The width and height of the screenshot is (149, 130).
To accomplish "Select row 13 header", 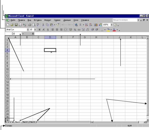I will tap(7, 79).
